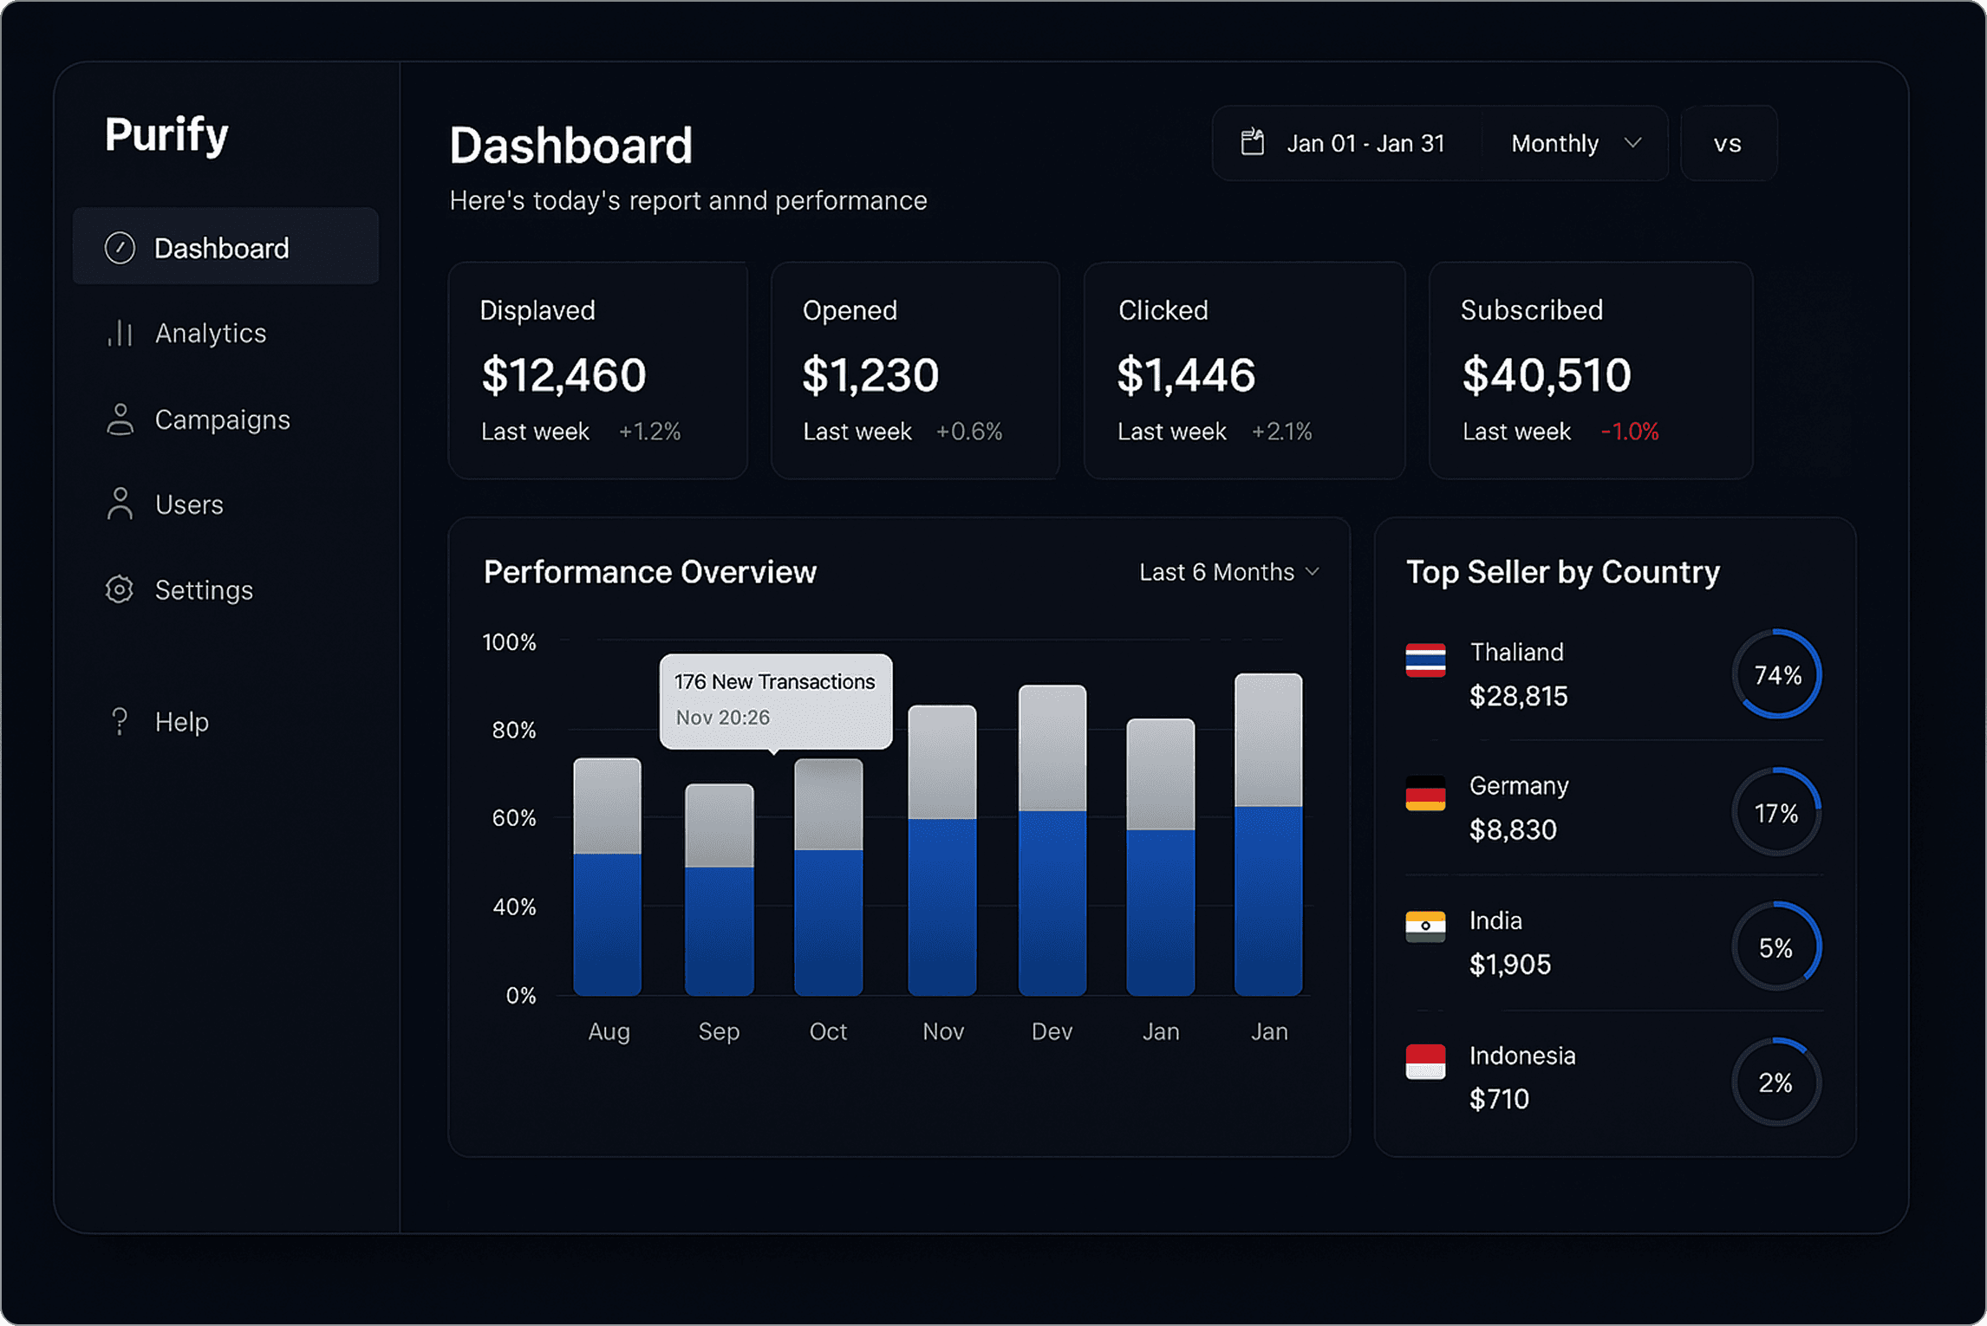Select the Jan 01 - Jan 31 date range
Viewport: 1987px width, 1326px height.
coord(1365,143)
